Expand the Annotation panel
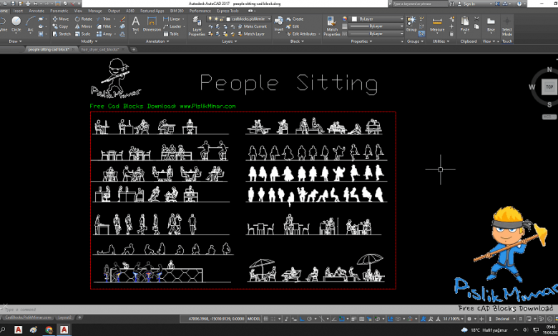Image resolution: width=558 pixels, height=336 pixels. pos(157,41)
